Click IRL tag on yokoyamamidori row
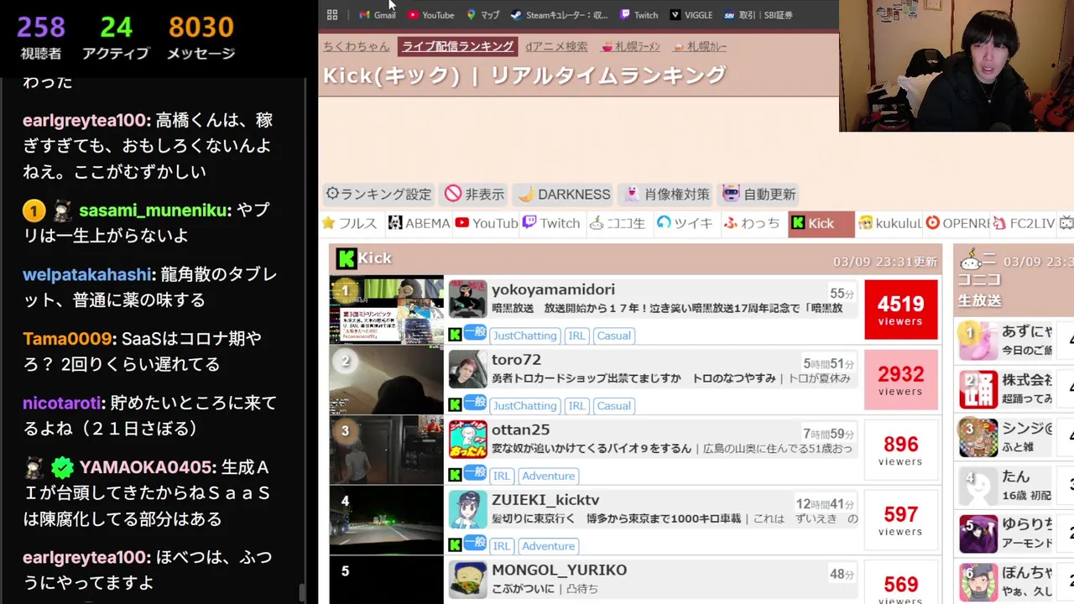 pos(576,336)
